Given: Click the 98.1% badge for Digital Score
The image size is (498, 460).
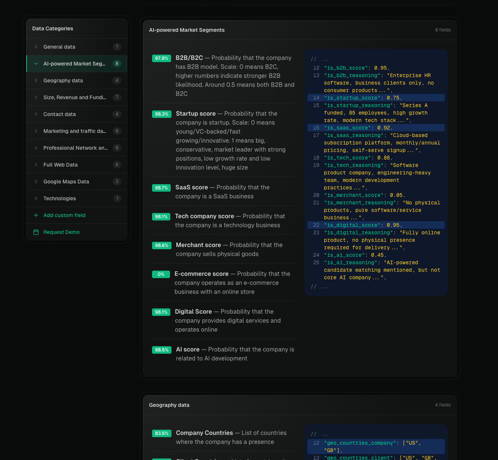Looking at the screenshot, I should (161, 312).
